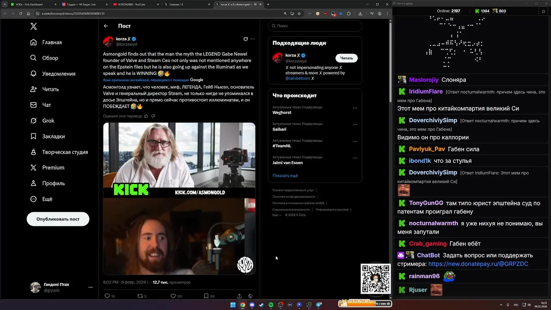This screenshot has height=310, width=551.
Task: Open Закладки bookmarks
Action: (48, 136)
